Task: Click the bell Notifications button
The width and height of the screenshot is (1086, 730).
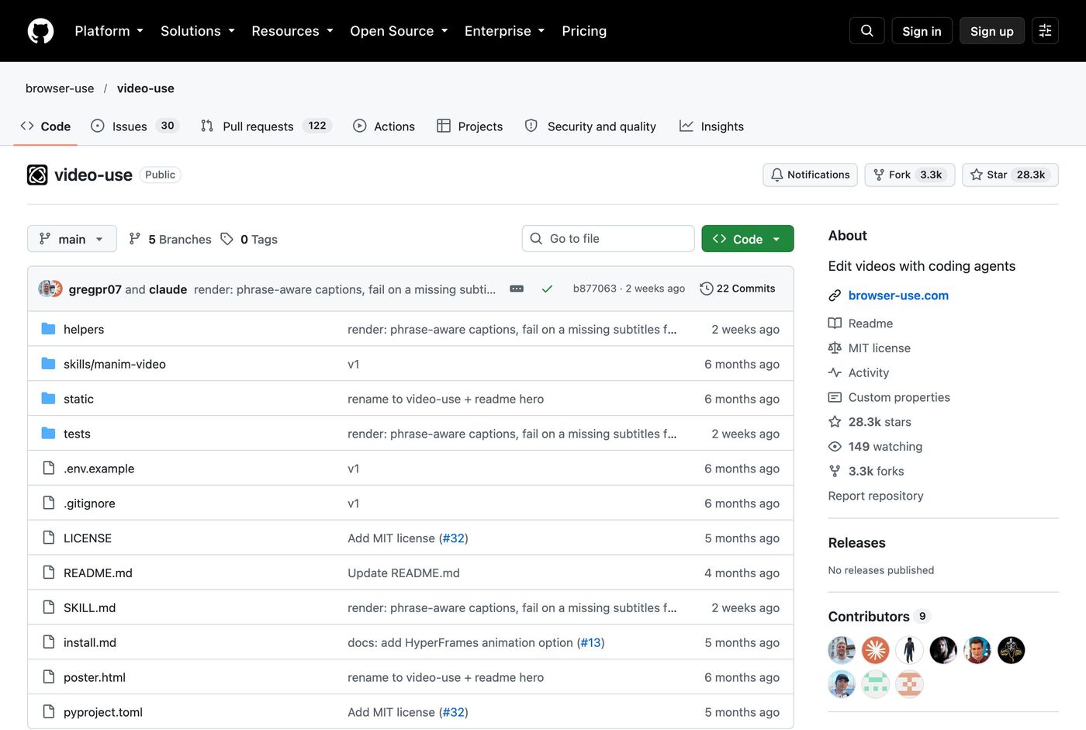Action: (x=810, y=175)
